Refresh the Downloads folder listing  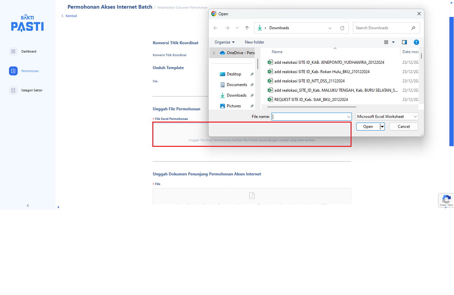[x=342, y=28]
